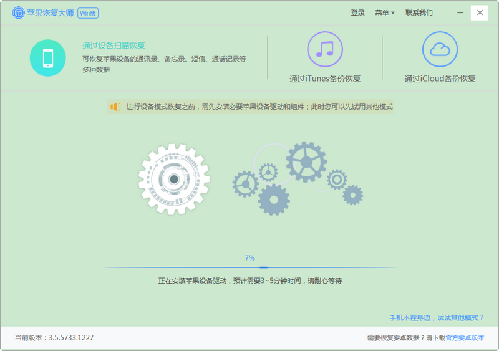The height and width of the screenshot is (351, 499).
Task: Click the 手机不在身边，试试其他模式？ link
Action: tap(437, 318)
